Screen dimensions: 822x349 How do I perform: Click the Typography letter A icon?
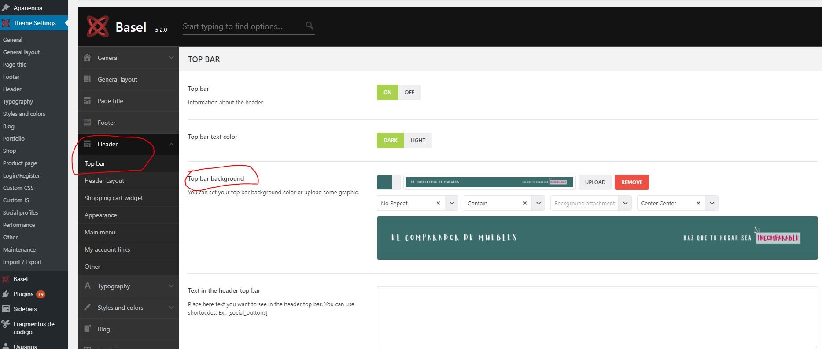[87, 286]
